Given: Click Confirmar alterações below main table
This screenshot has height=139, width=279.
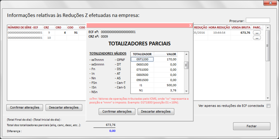Looking at the screenshot, I should pyautogui.click(x=24, y=107).
